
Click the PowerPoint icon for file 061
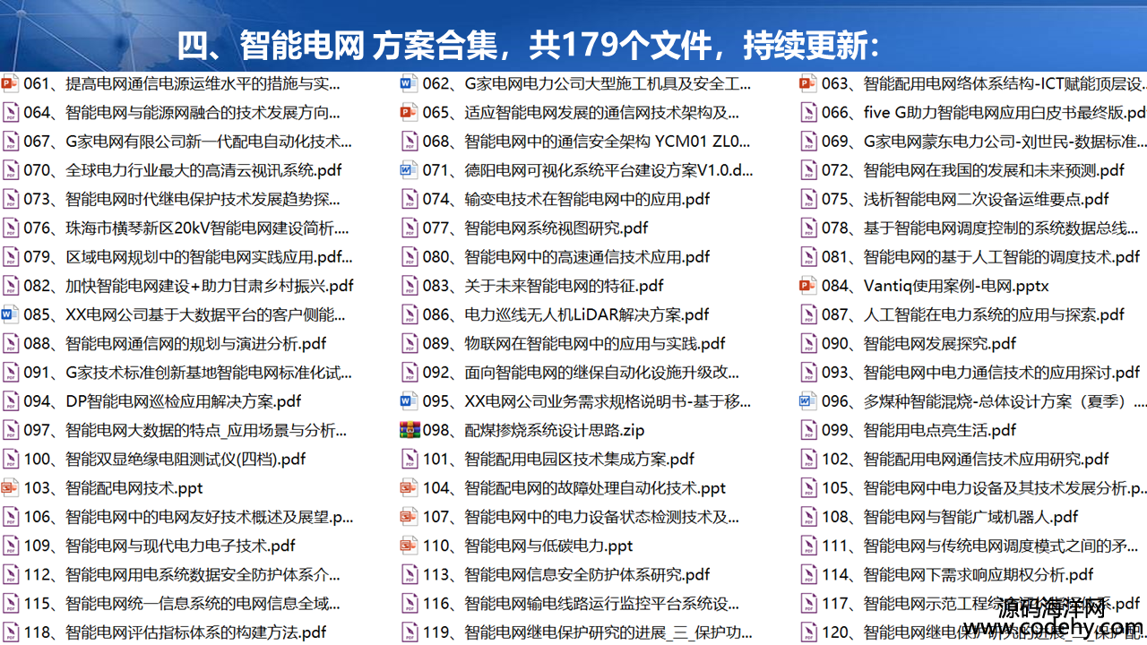tap(10, 84)
